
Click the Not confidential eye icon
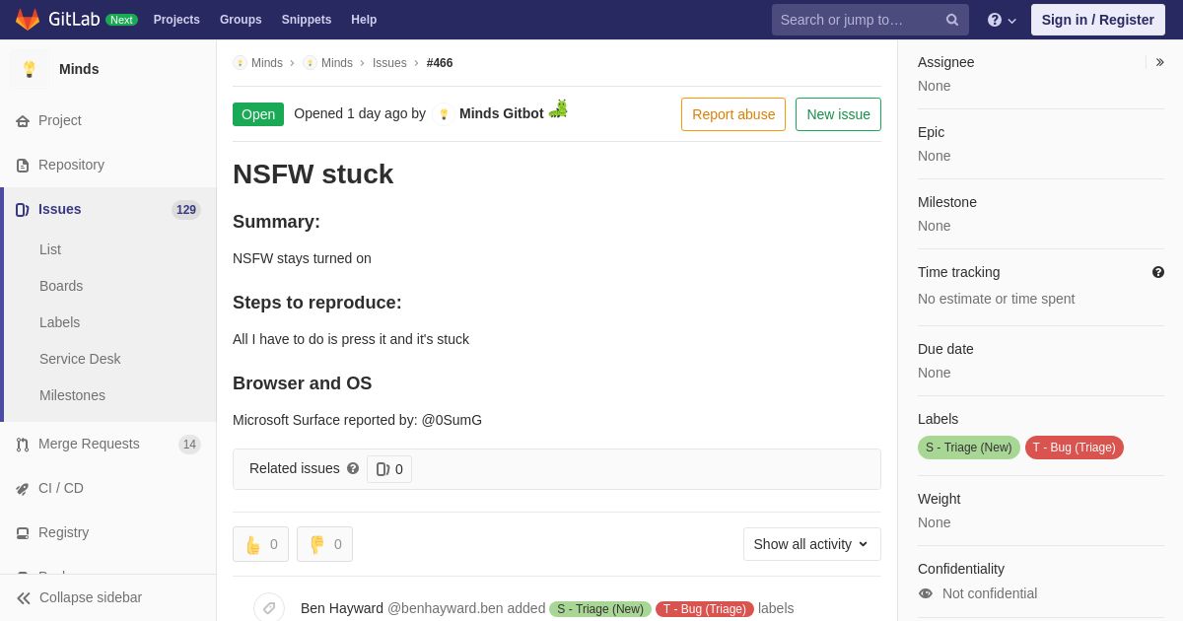926,593
